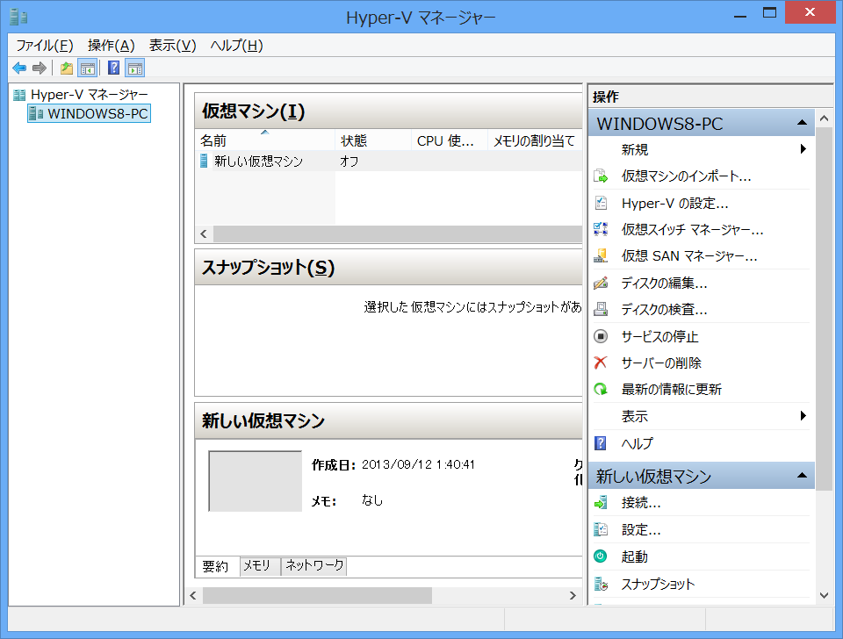The image size is (843, 639).
Task: Click the Forward arrow toolbar icon
Action: 40,68
